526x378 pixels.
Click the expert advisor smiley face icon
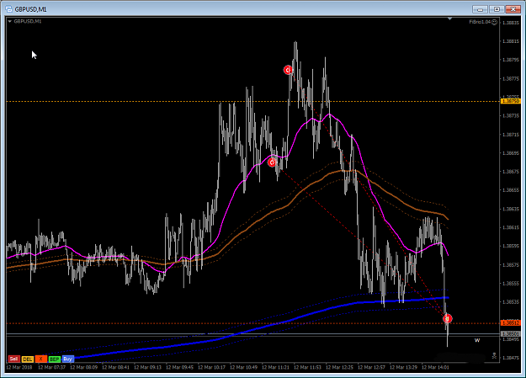click(x=495, y=22)
